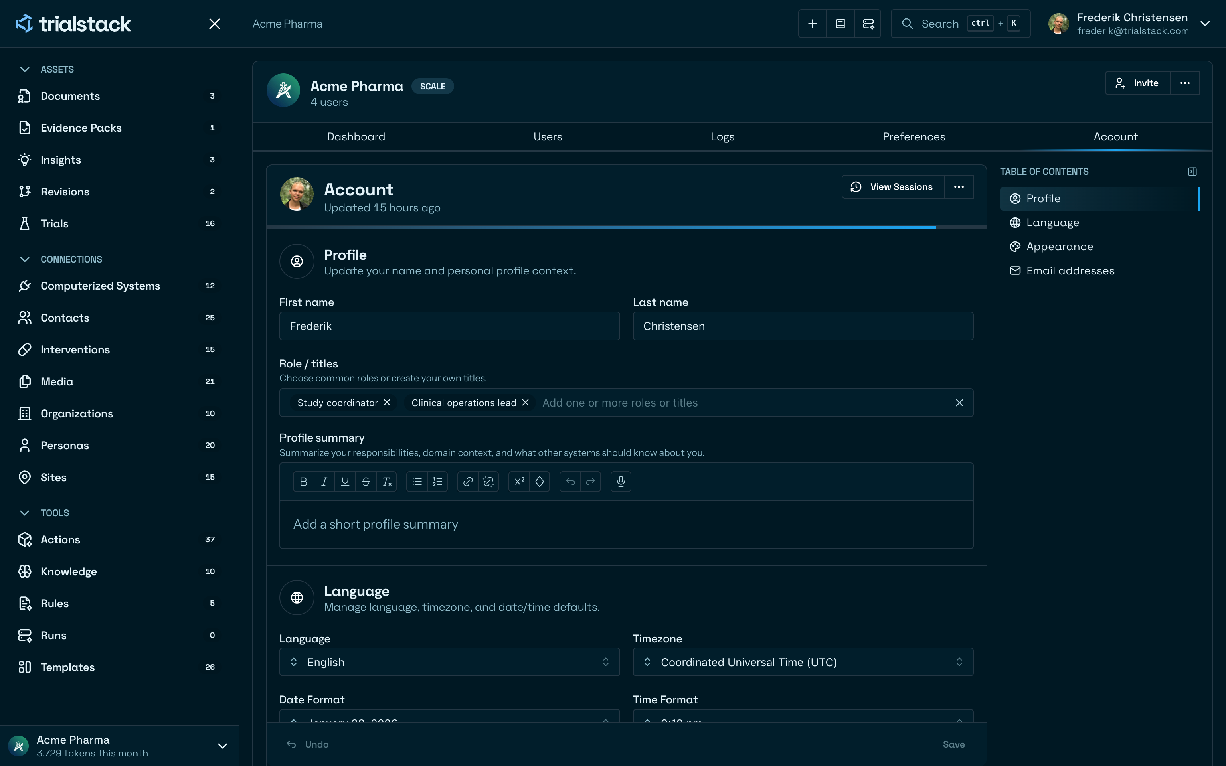Open Knowledge in the sidebar

tap(120, 571)
